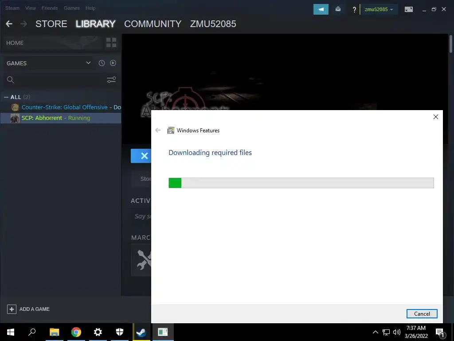
Task: Click the Steam help question mark
Action: 354,10
